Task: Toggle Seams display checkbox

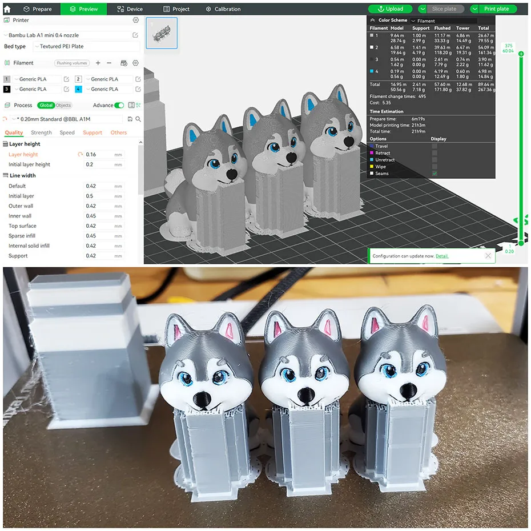Action: (x=435, y=174)
